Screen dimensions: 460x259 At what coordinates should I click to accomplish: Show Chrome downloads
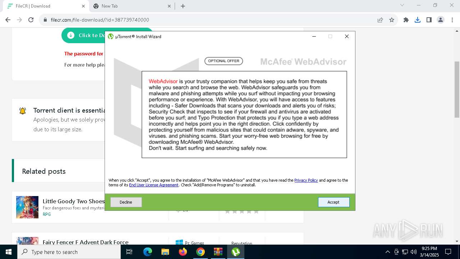[x=418, y=20]
